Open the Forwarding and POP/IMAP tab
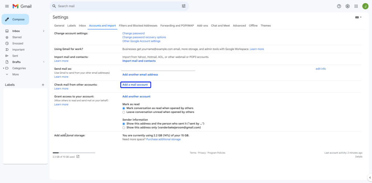372x183 pixels. click(x=177, y=26)
